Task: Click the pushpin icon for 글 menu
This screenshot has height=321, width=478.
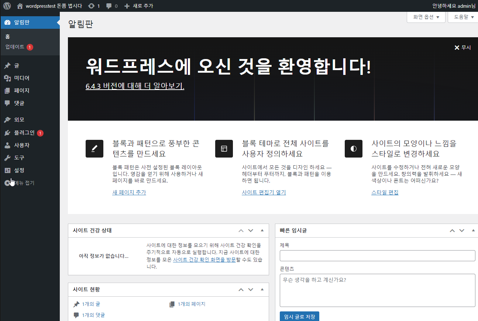Action: 7,66
